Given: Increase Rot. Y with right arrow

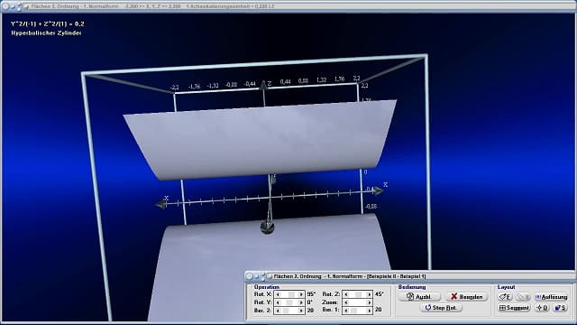Looking at the screenshot, I should [301, 302].
